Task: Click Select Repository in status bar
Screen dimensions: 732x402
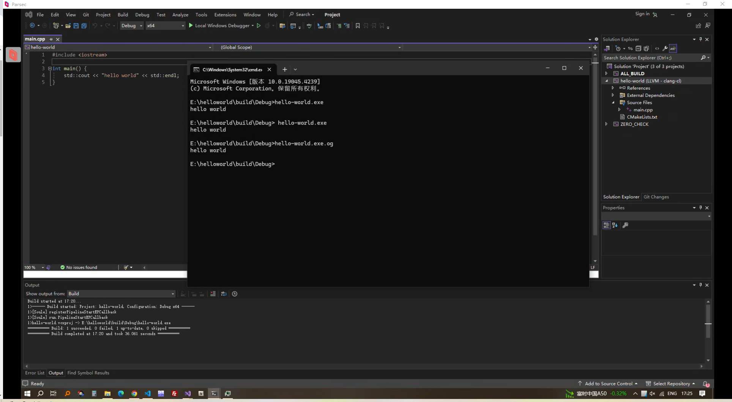Action: [x=671, y=383]
